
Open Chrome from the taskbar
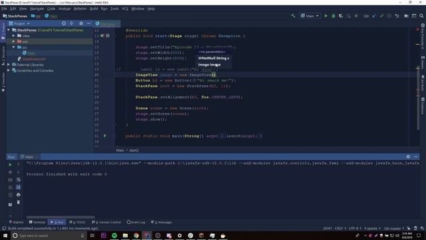click(x=136, y=235)
